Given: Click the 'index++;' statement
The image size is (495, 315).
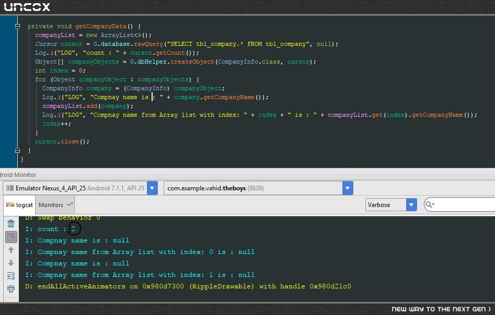Looking at the screenshot, I should point(57,124).
